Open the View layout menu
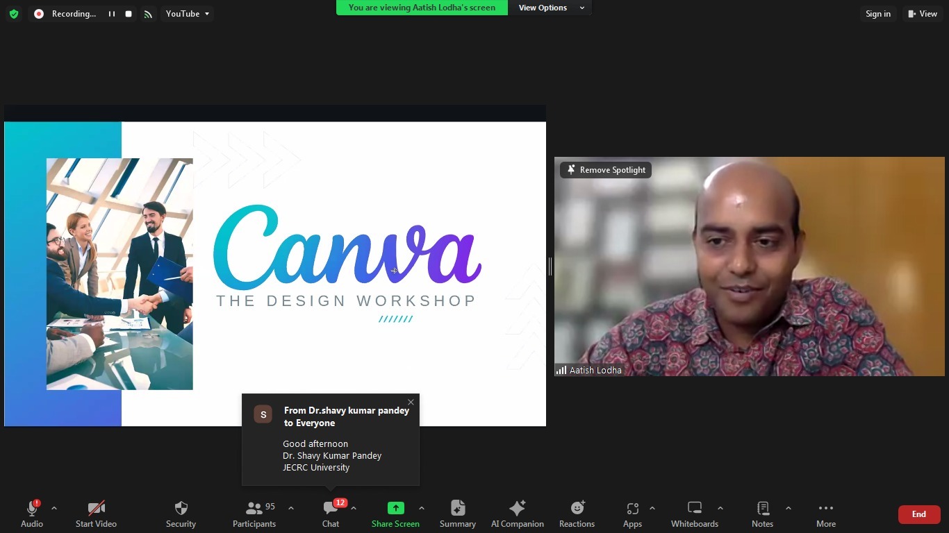The height and width of the screenshot is (533, 949). click(922, 14)
